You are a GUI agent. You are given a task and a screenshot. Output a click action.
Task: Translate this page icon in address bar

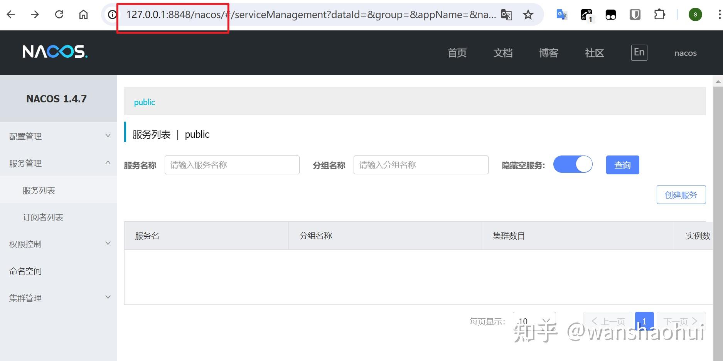[x=506, y=15]
